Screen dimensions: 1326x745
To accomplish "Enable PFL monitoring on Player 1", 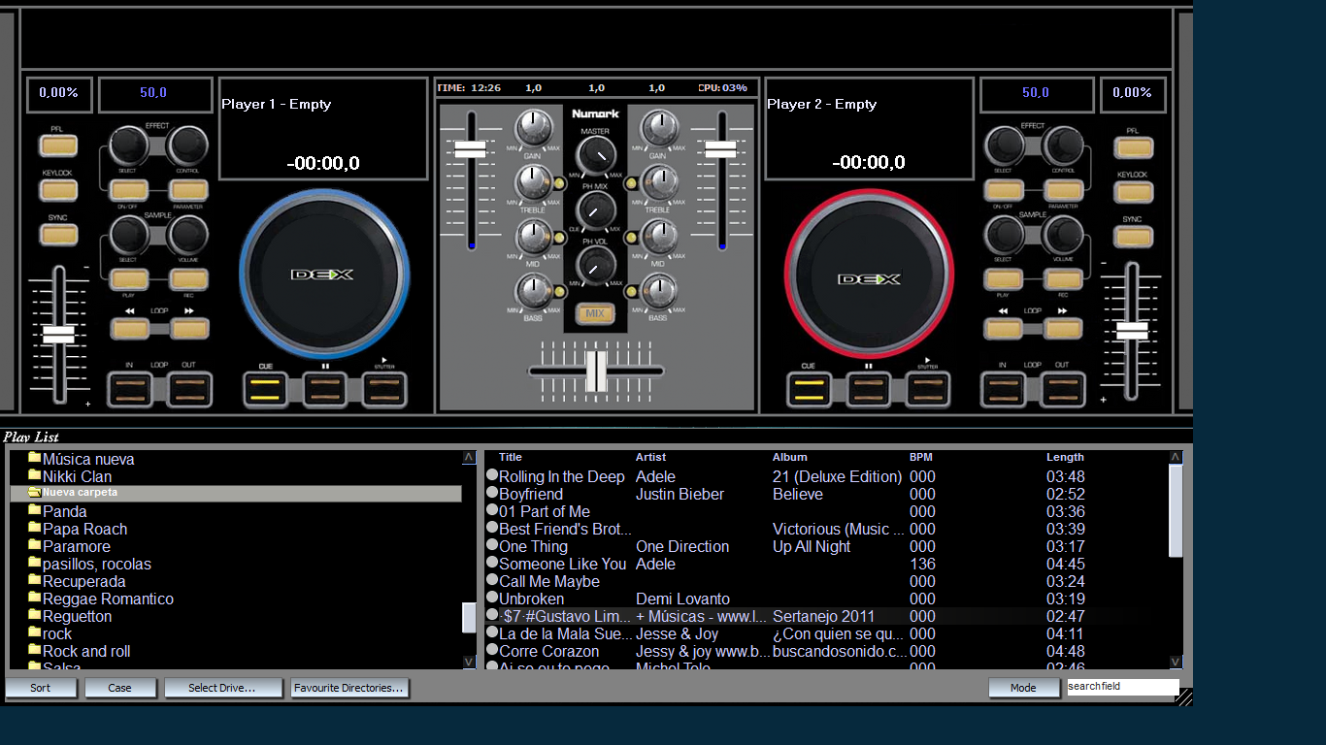I will (58, 144).
